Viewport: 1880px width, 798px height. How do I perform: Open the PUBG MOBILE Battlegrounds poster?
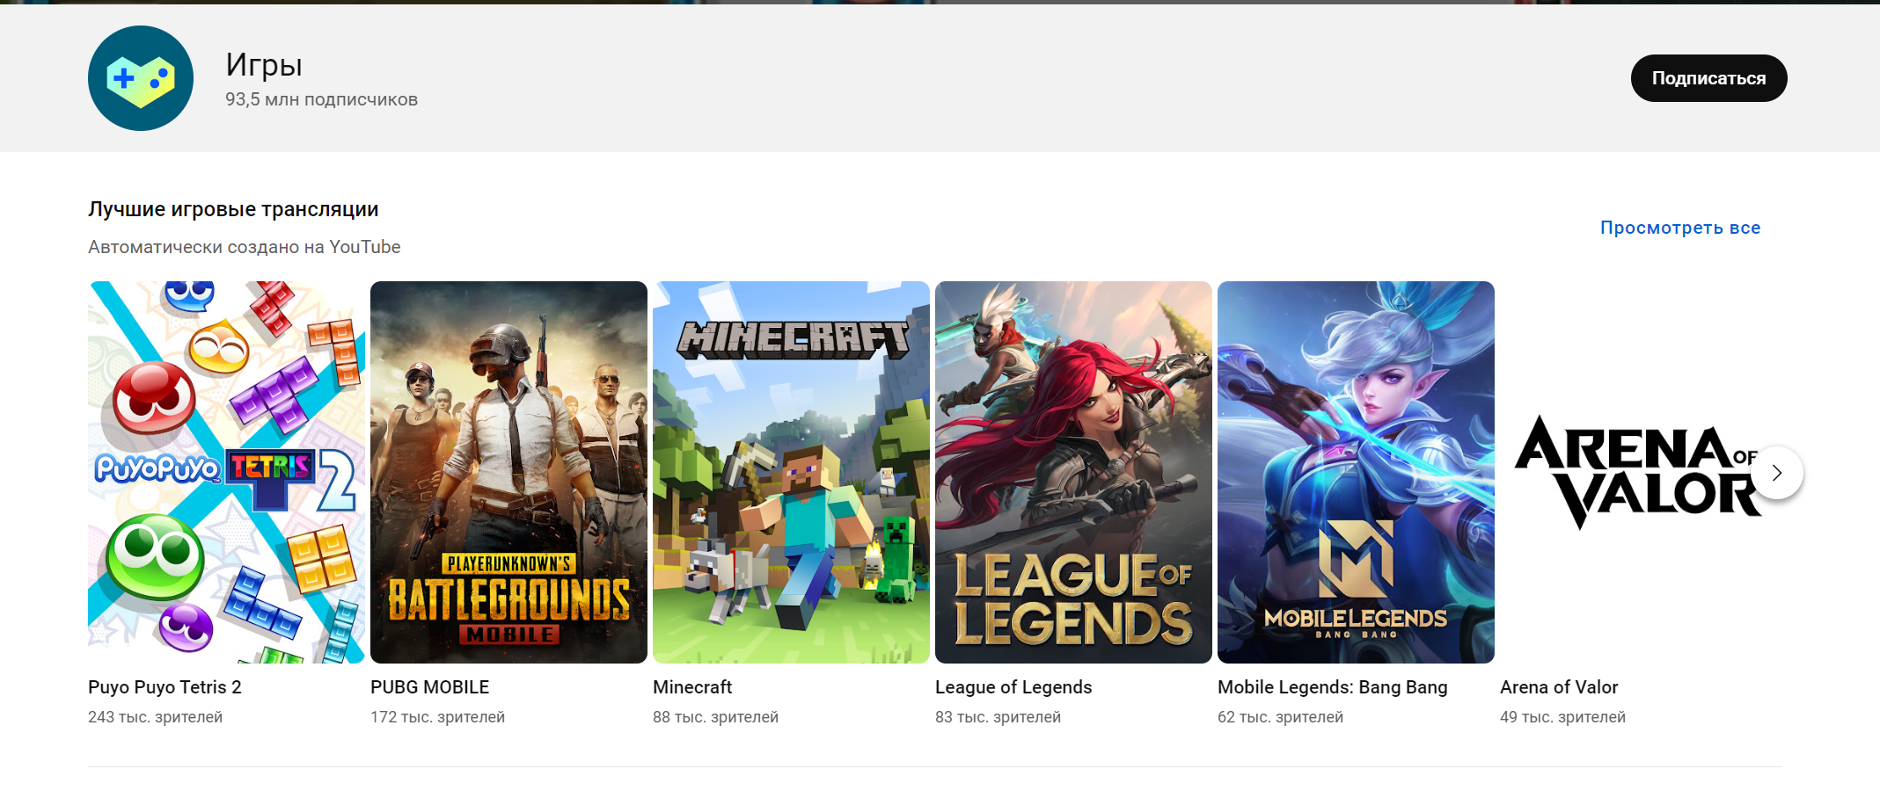click(x=508, y=472)
